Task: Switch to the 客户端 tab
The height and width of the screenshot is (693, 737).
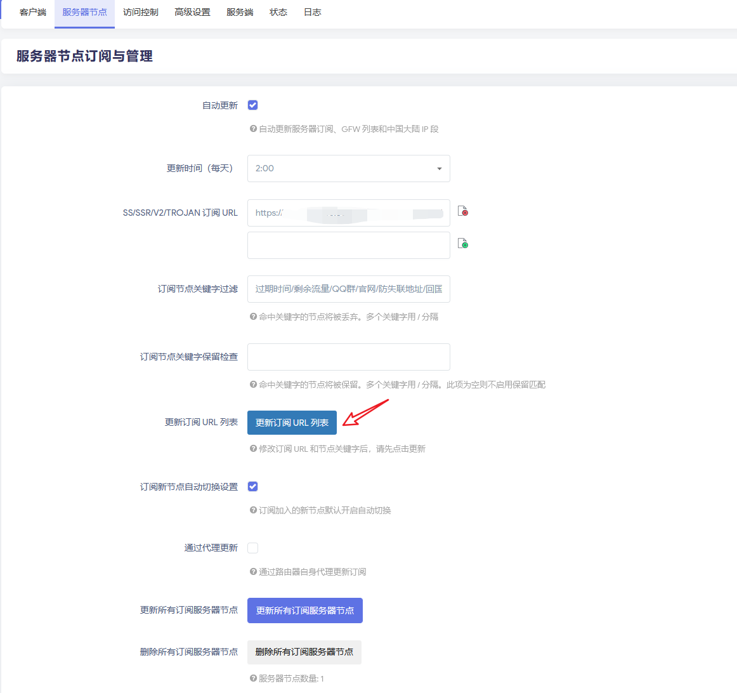Action: pyautogui.click(x=33, y=13)
